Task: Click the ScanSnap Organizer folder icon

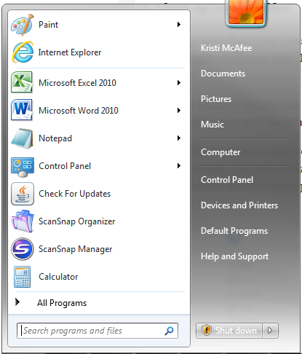Action: tap(23, 221)
